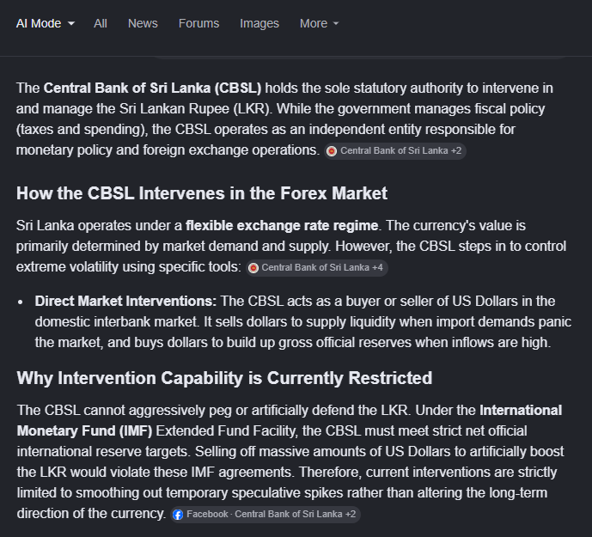The width and height of the screenshot is (592, 537).
Task: Click bold text 'flexible exchange rate regime'
Action: pos(282,225)
